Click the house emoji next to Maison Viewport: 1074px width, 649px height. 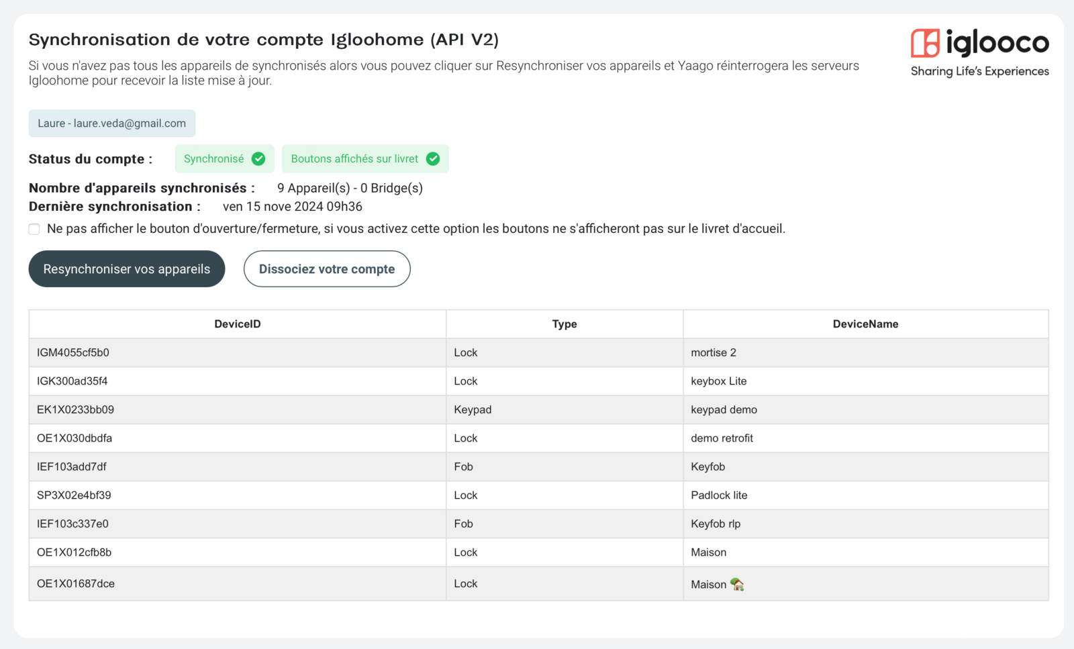click(x=737, y=585)
